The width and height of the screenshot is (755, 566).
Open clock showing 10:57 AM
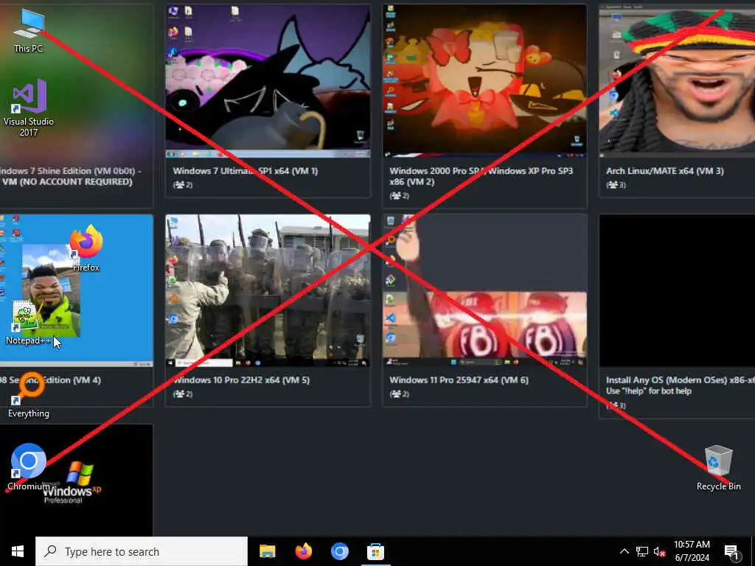point(692,551)
